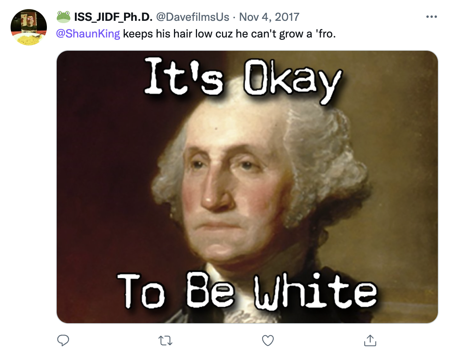
Task: Open the Nov 4, 2017 timestamp permalink
Action: (x=269, y=17)
